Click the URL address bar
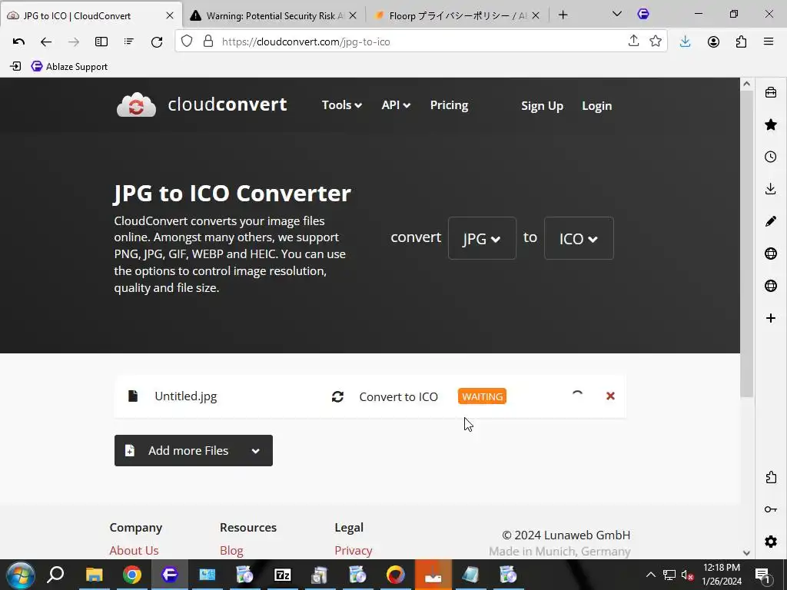787x590 pixels. coord(422,41)
